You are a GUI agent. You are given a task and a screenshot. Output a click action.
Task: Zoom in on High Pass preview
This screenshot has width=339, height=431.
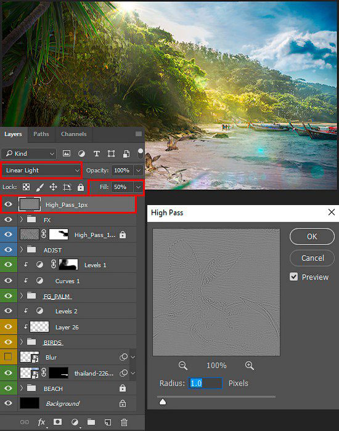(249, 366)
